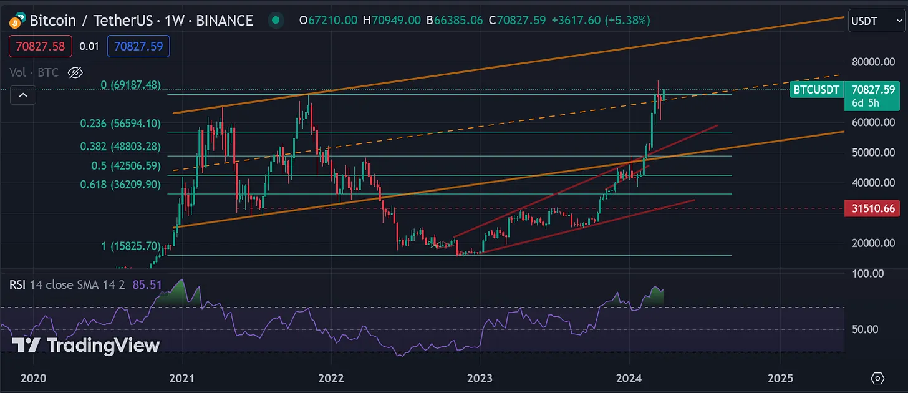Click the 2022 label on time axis
The height and width of the screenshot is (393, 908).
[331, 378]
